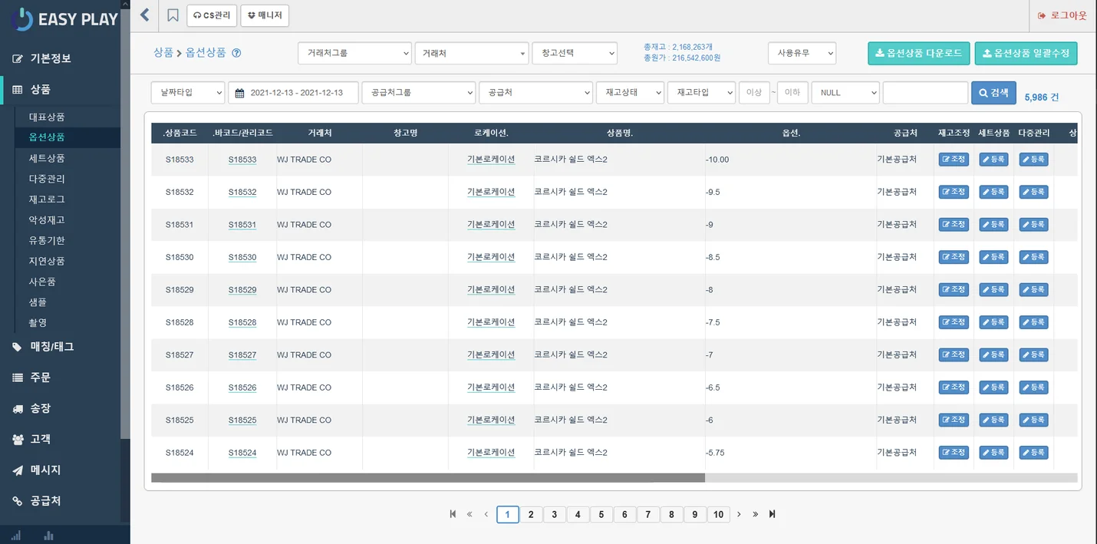Click the back arrow icon in top bar
The image size is (1097, 544).
tap(144, 15)
